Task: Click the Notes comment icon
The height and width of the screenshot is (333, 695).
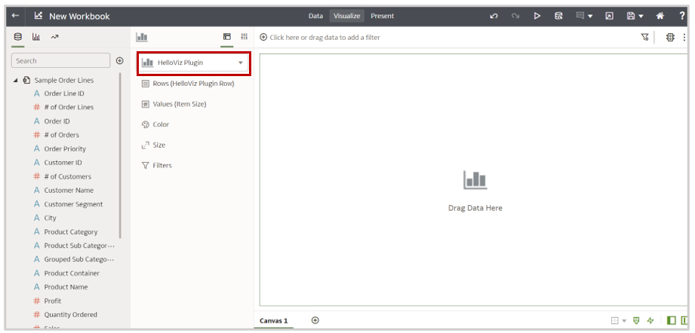Action: click(580, 16)
